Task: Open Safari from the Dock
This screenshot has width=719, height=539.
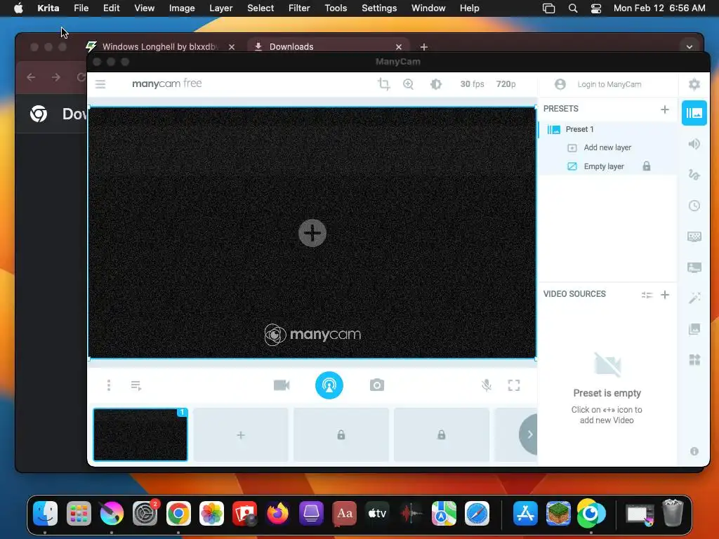Action: [477, 513]
